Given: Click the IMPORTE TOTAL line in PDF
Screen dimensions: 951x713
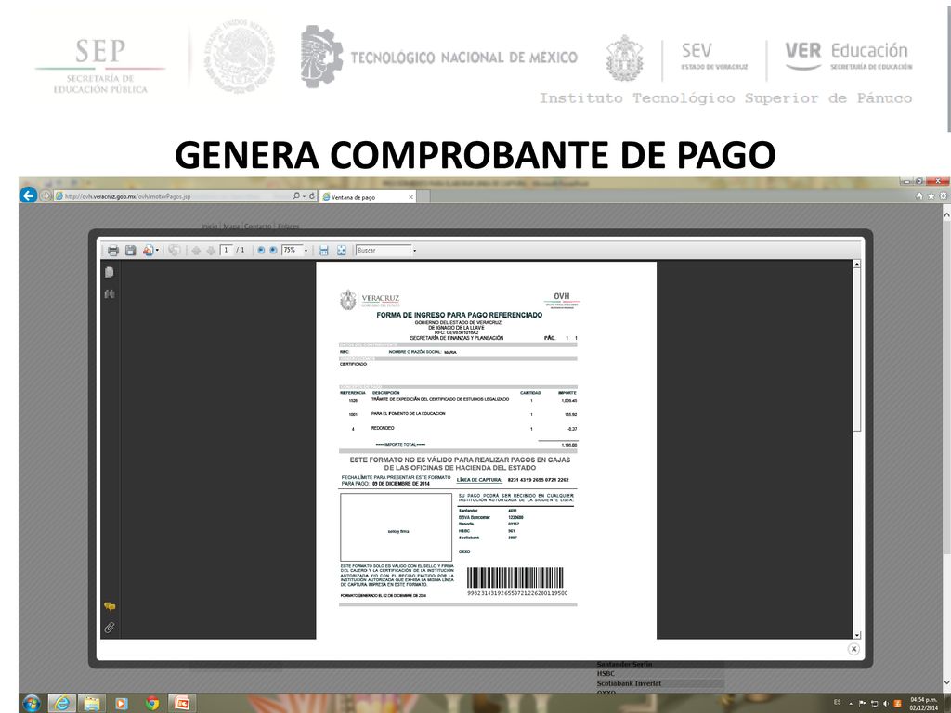Looking at the screenshot, I should click(x=400, y=445).
